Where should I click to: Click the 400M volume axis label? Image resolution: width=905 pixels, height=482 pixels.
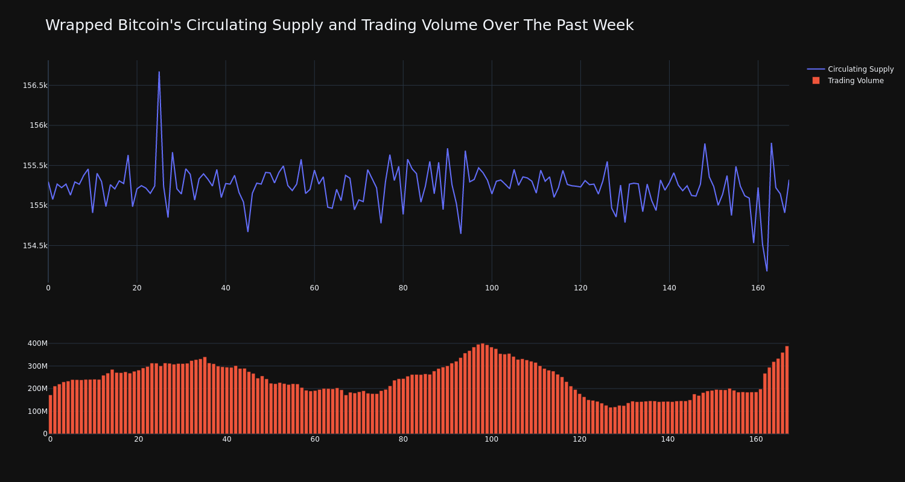point(37,343)
